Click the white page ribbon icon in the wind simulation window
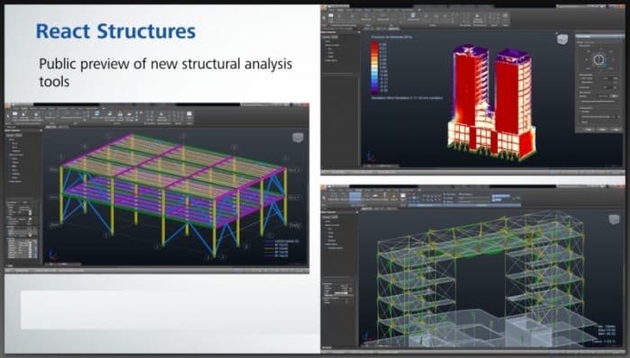 pyautogui.click(x=330, y=15)
